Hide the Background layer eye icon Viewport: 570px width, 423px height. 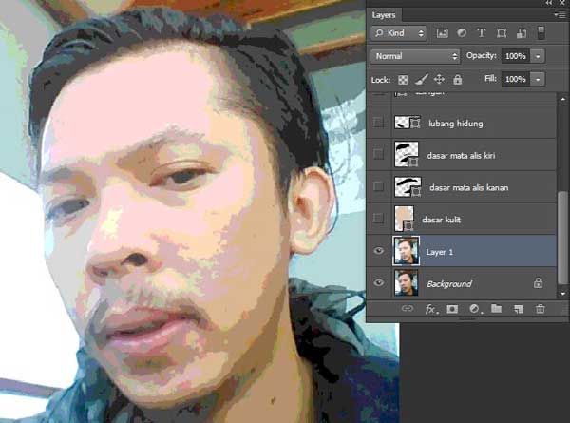click(x=379, y=282)
